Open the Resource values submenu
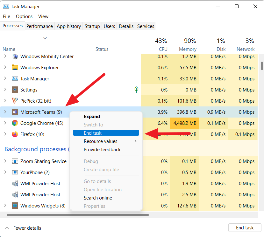 pyautogui.click(x=106, y=141)
